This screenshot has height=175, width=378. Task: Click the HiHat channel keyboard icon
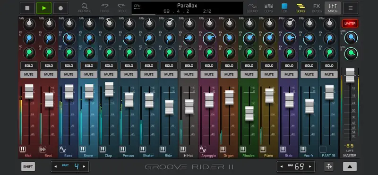coord(183,149)
